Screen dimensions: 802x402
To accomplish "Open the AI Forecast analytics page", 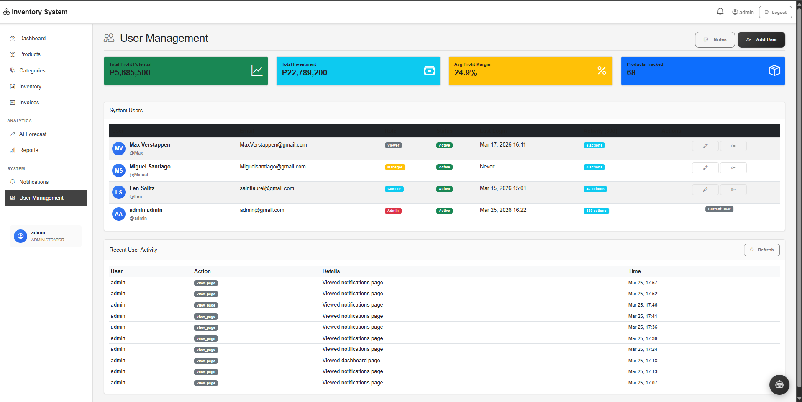I will (33, 134).
